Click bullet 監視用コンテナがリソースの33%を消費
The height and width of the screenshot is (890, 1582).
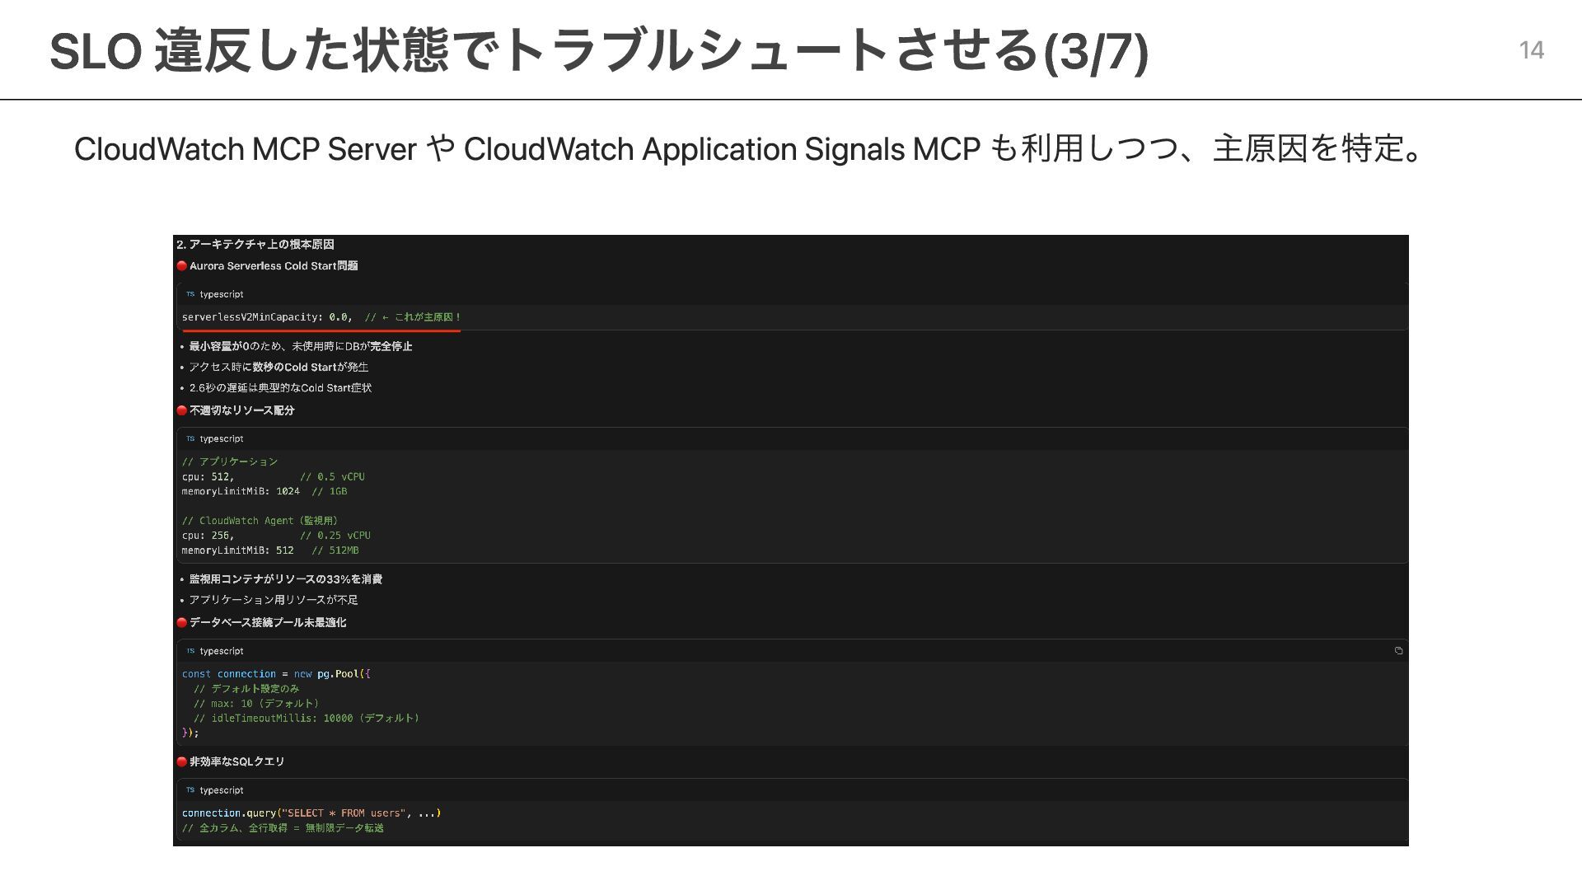coord(285,579)
